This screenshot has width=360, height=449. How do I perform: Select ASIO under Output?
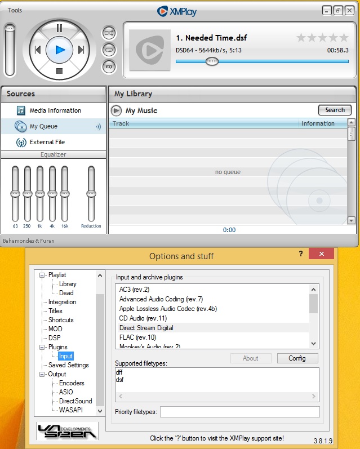click(x=66, y=392)
